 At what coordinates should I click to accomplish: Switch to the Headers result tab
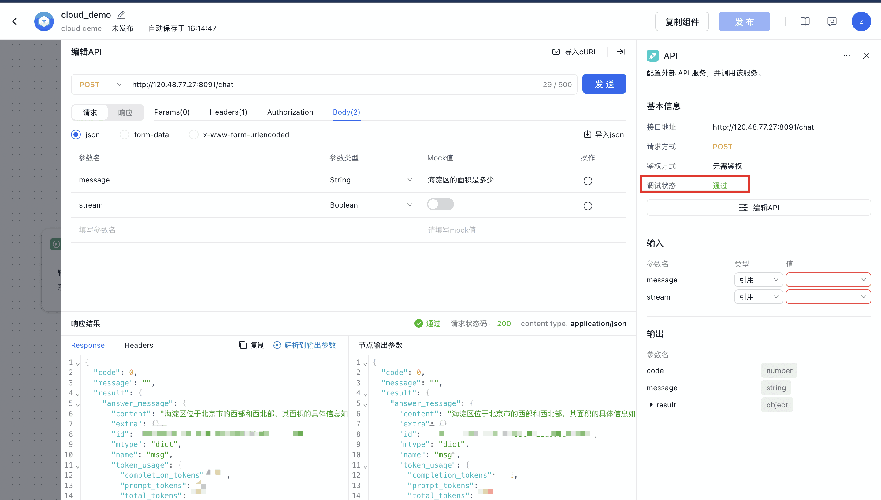coord(139,345)
